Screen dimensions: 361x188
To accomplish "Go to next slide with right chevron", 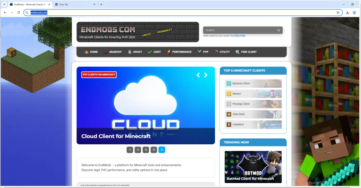I will (x=206, y=75).
